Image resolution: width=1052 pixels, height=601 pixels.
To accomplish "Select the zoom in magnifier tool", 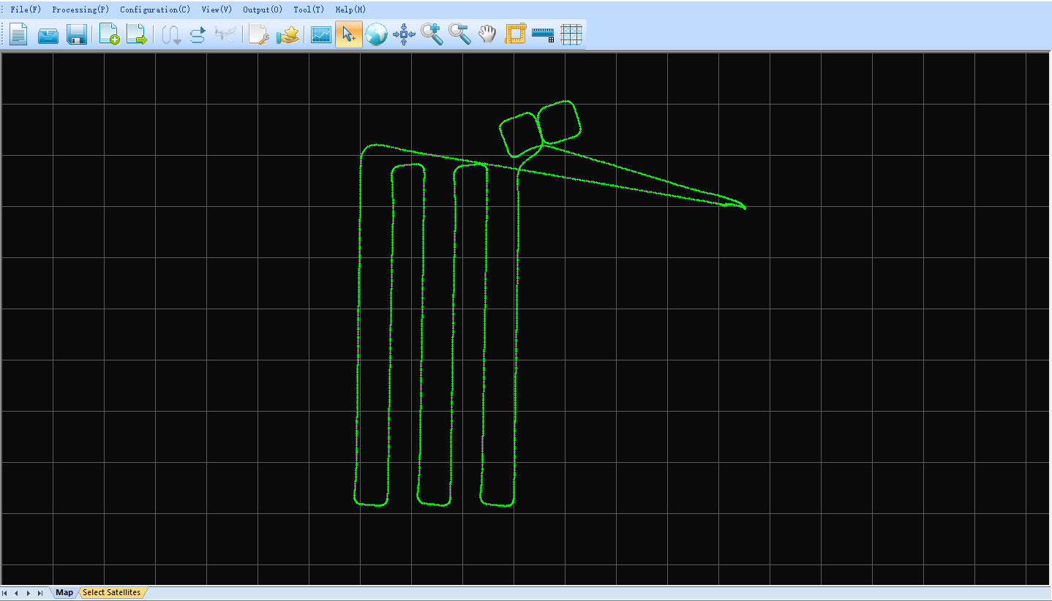I will pyautogui.click(x=432, y=34).
